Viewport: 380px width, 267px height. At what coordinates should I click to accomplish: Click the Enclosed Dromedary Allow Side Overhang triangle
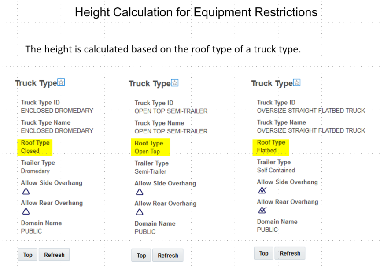tap(26, 191)
